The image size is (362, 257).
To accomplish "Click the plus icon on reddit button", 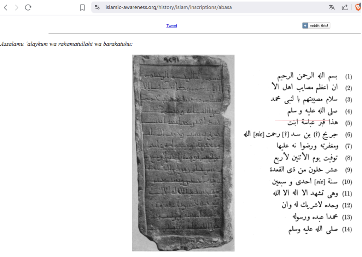I will pyautogui.click(x=305, y=26).
